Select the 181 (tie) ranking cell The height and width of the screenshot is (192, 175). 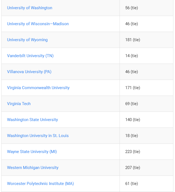(x=146, y=40)
